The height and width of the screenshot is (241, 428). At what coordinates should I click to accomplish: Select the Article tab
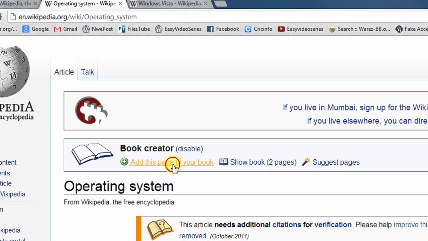click(64, 72)
